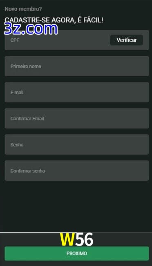Activate the E-mail input field
The image size is (152, 266).
click(x=77, y=92)
